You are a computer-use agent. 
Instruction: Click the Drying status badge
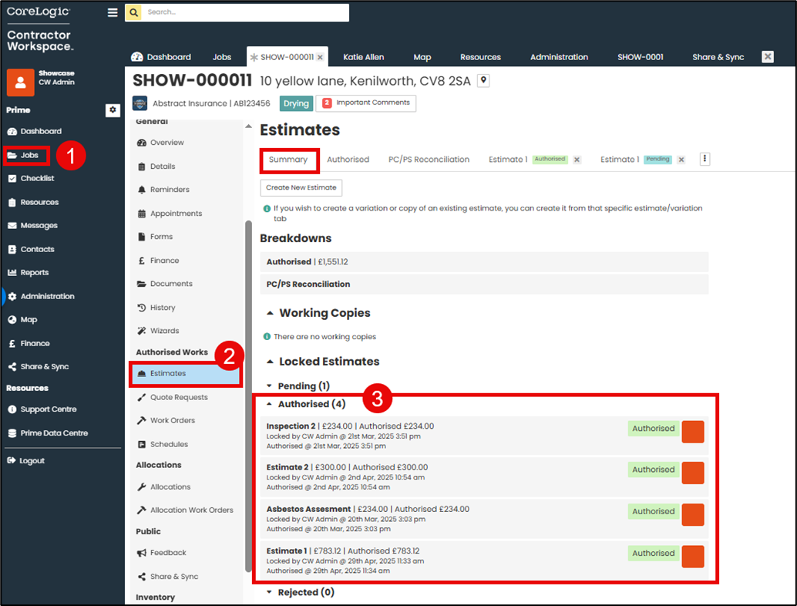[296, 103]
